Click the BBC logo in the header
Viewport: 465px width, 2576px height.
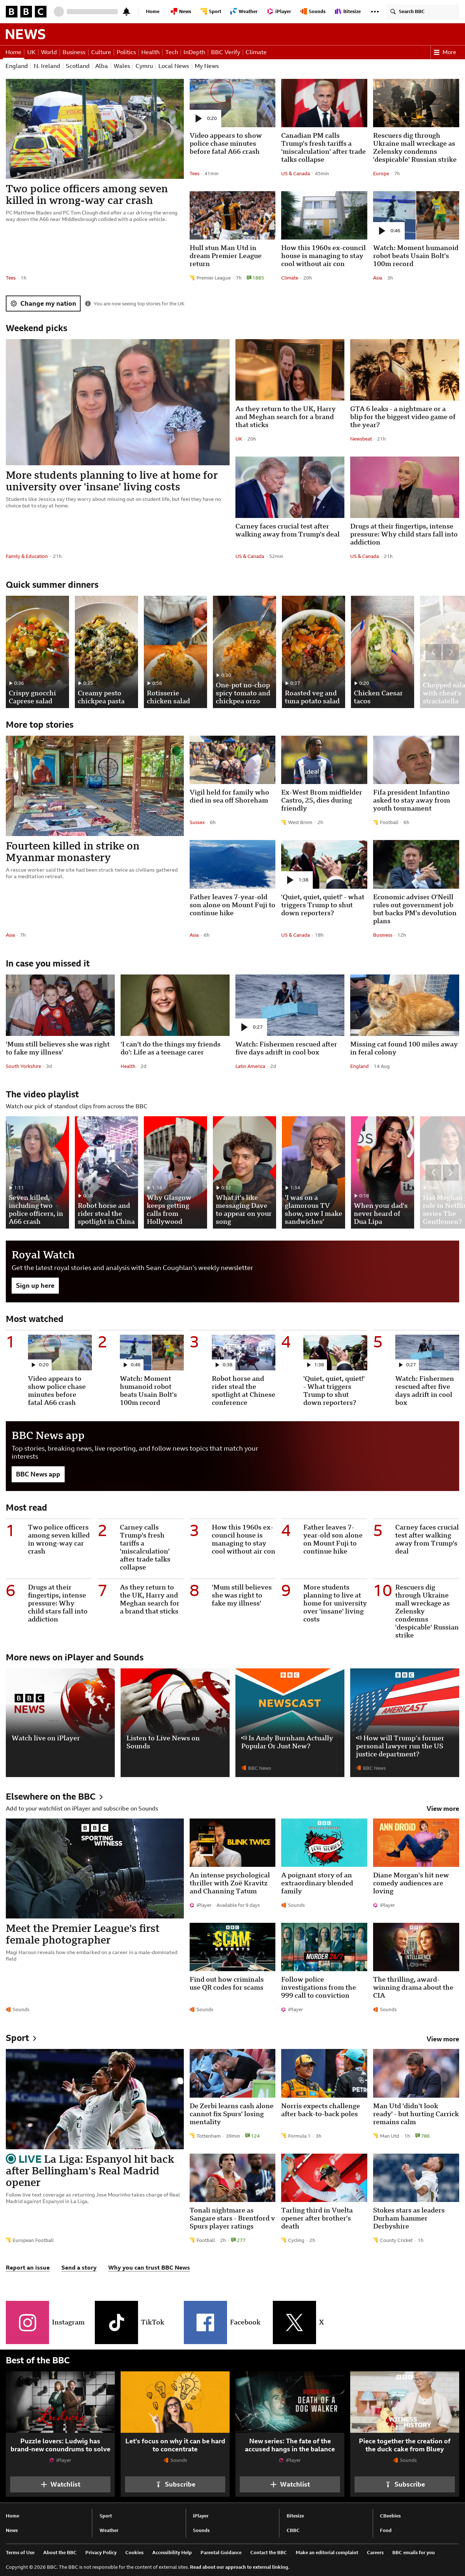[26, 11]
